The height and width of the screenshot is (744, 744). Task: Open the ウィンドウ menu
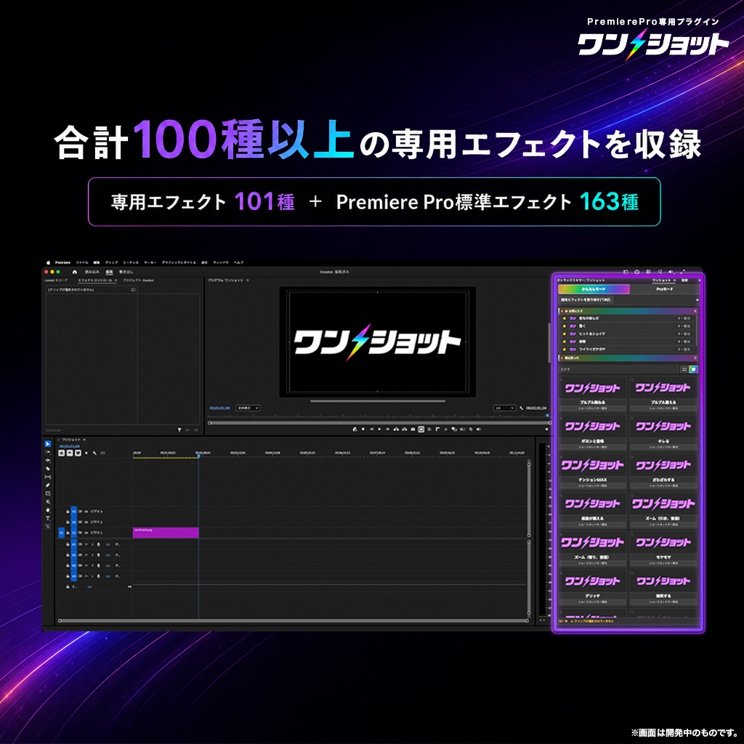(x=221, y=262)
